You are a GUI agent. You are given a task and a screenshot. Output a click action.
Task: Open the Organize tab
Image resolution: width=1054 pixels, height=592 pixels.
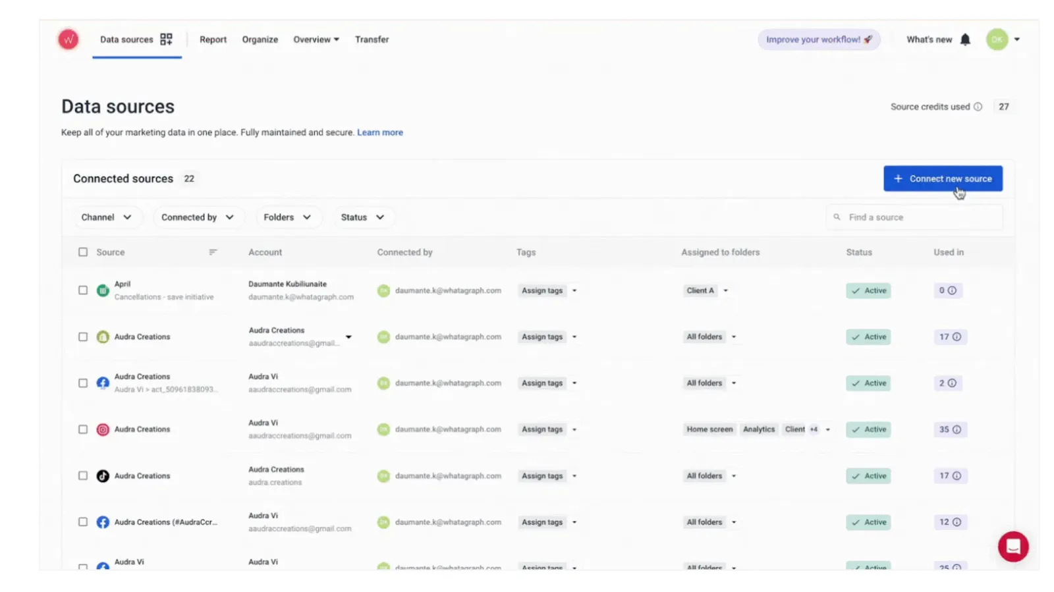point(260,40)
